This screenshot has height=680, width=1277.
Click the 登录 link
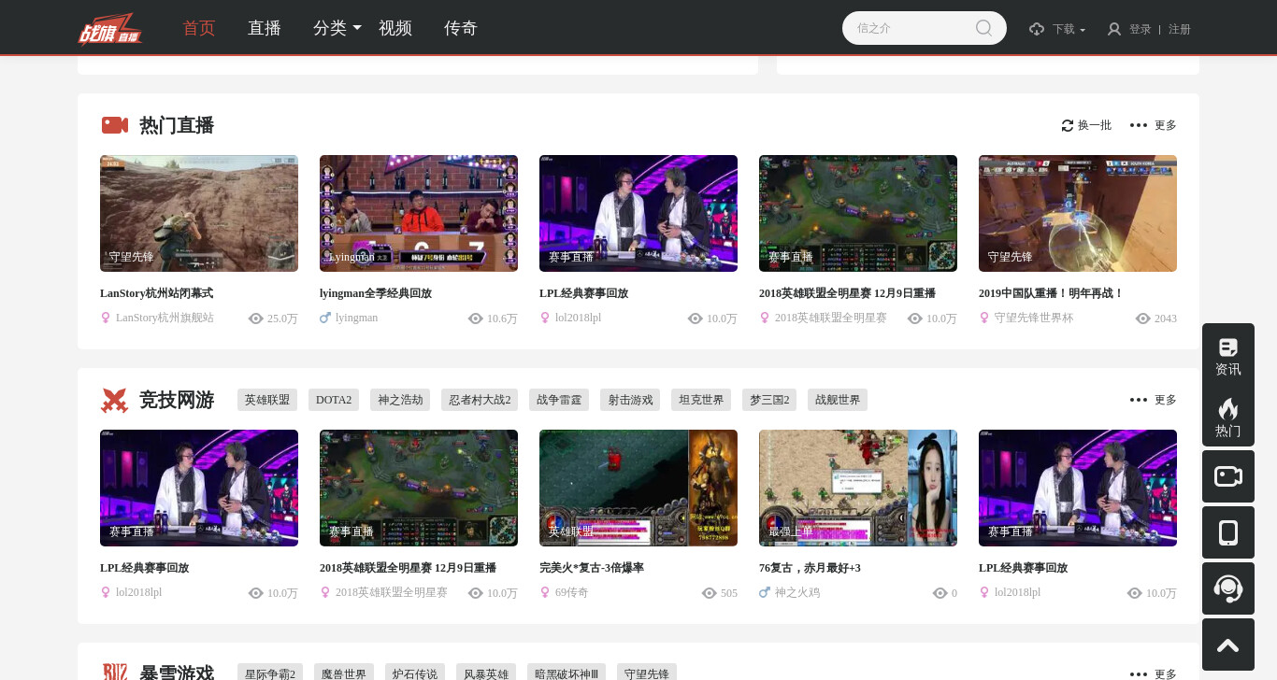point(1141,29)
